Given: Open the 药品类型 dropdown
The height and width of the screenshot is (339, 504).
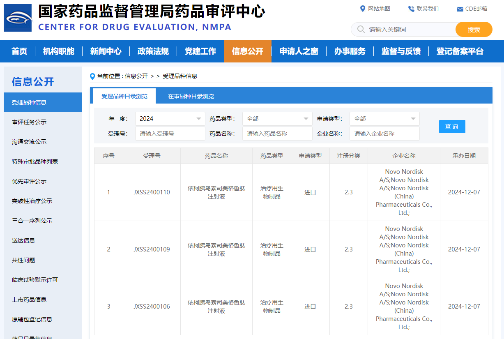Looking at the screenshot, I should pos(277,119).
